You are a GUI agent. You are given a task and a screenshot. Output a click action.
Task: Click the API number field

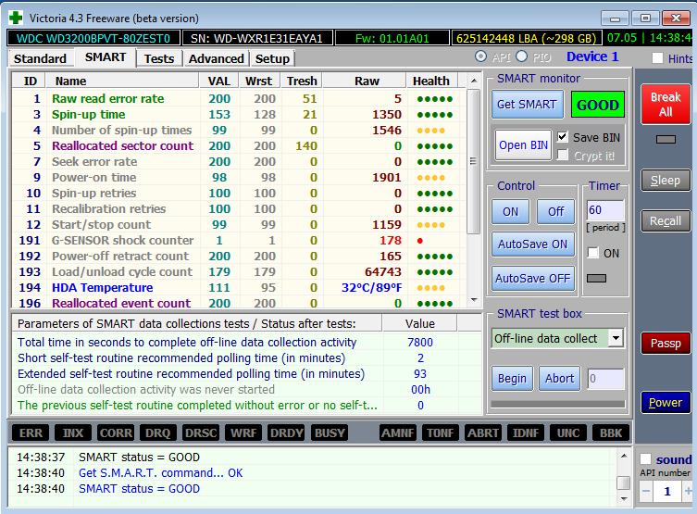tap(667, 492)
